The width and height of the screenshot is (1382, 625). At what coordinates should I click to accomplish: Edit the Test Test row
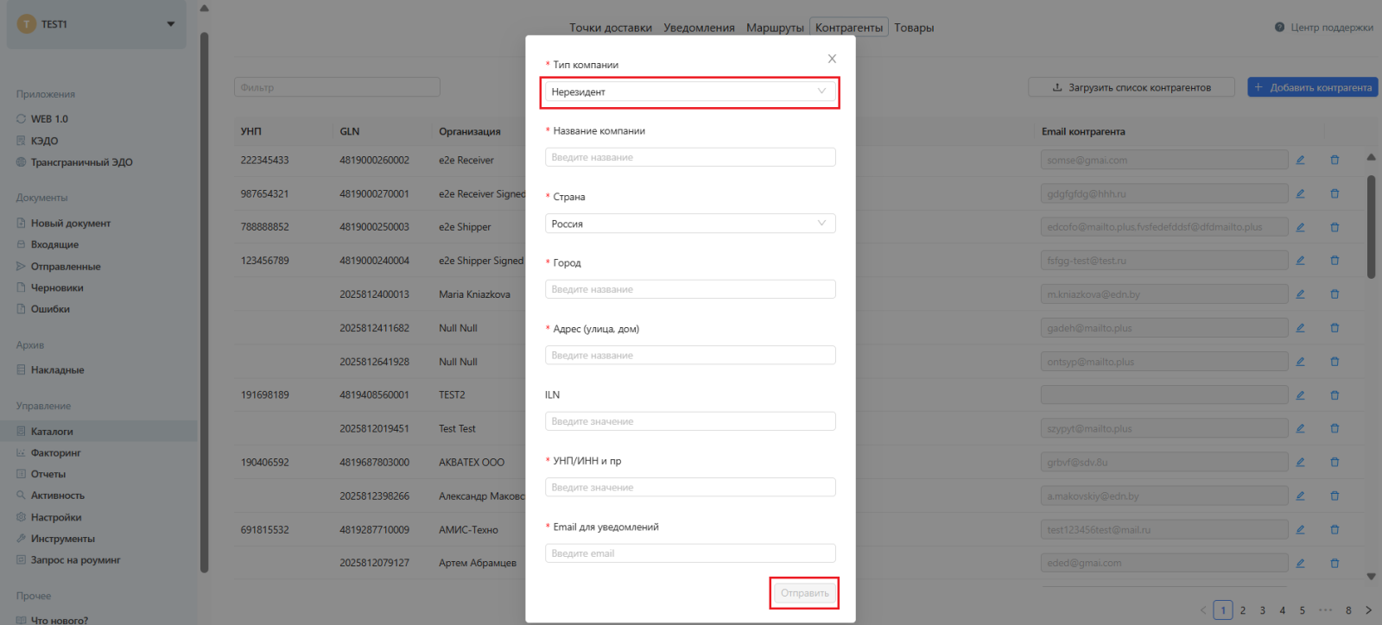(1300, 428)
